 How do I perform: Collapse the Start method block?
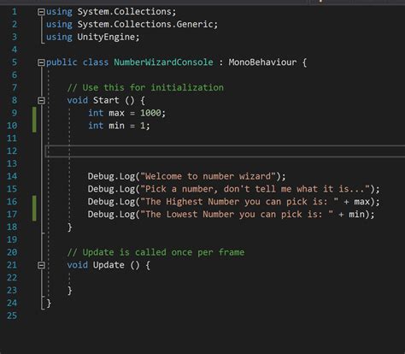click(41, 101)
